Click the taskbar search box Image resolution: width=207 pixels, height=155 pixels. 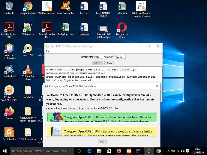point(42,151)
